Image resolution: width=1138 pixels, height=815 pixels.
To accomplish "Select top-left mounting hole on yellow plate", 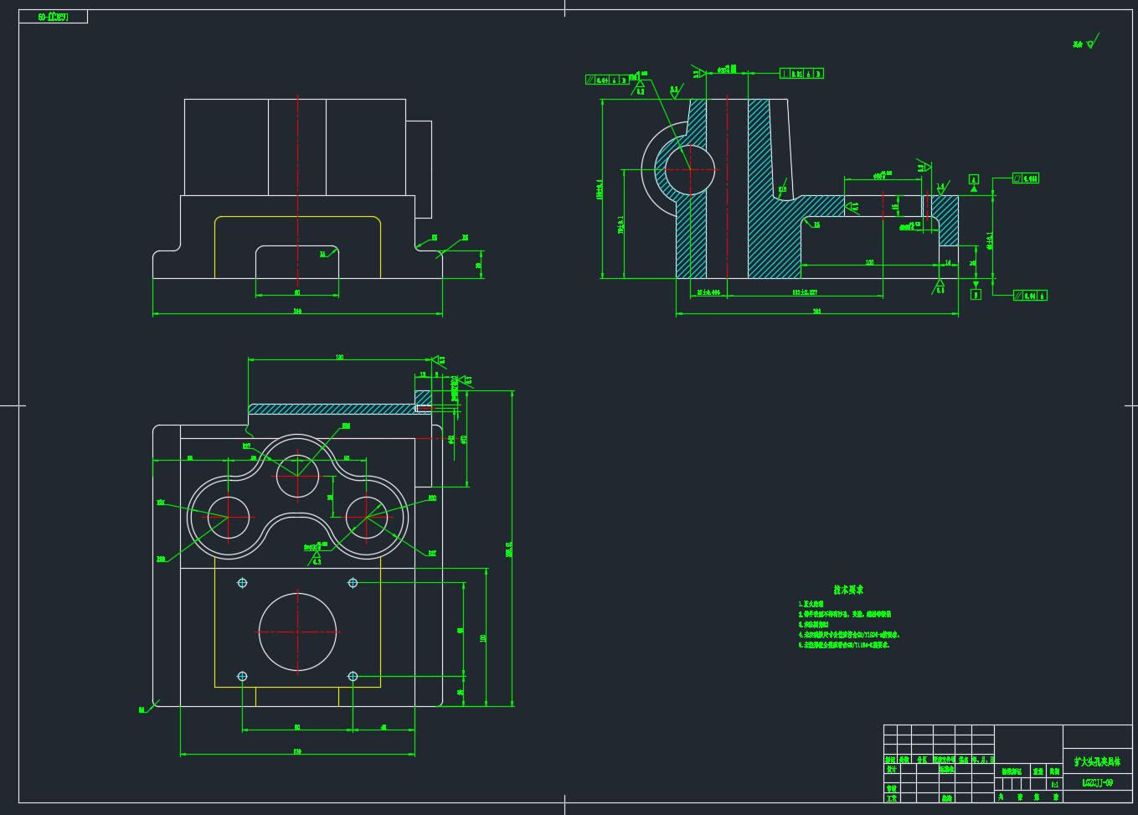I will [x=243, y=582].
